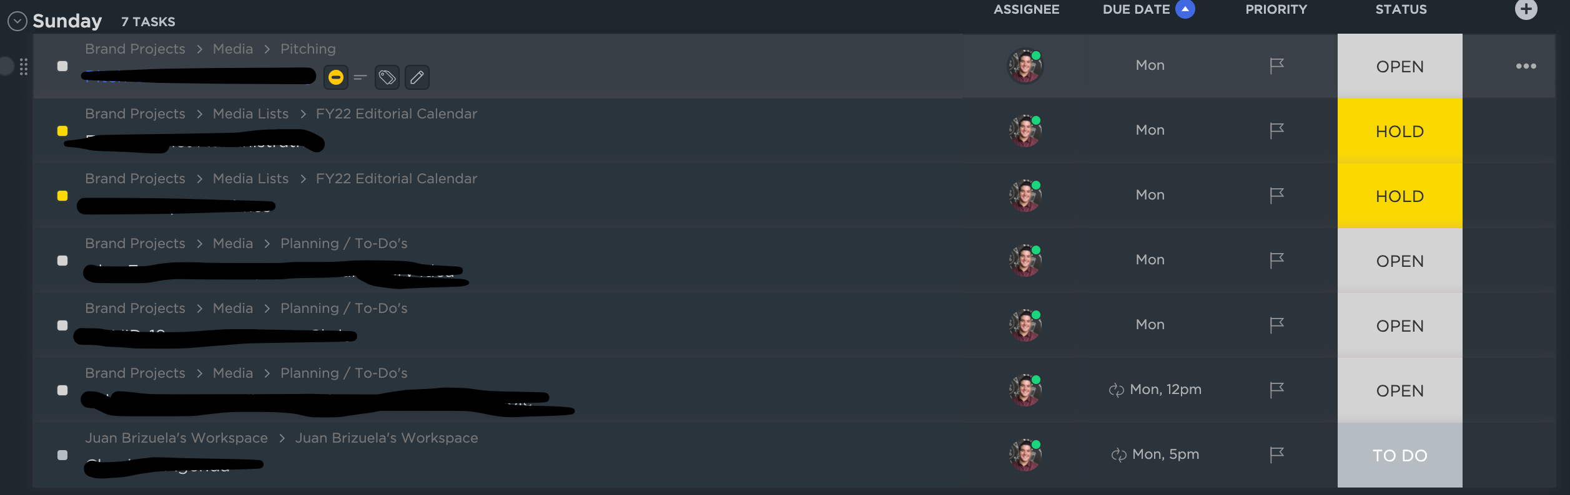This screenshot has width=1570, height=495.
Task: Sort by the Assignee column header
Action: 1026,9
